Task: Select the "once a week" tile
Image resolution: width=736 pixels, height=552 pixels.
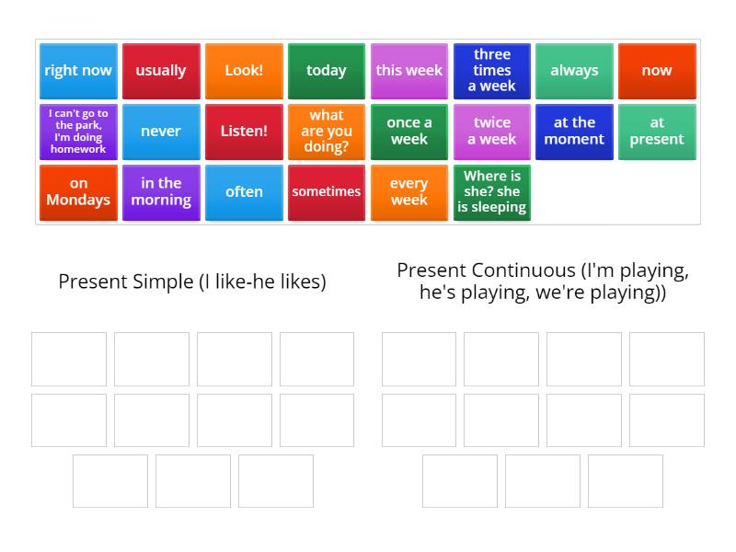Action: coord(409,132)
